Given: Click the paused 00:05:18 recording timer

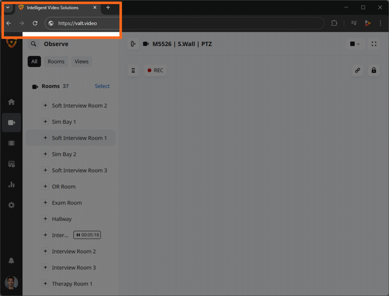Looking at the screenshot, I should (87, 235).
